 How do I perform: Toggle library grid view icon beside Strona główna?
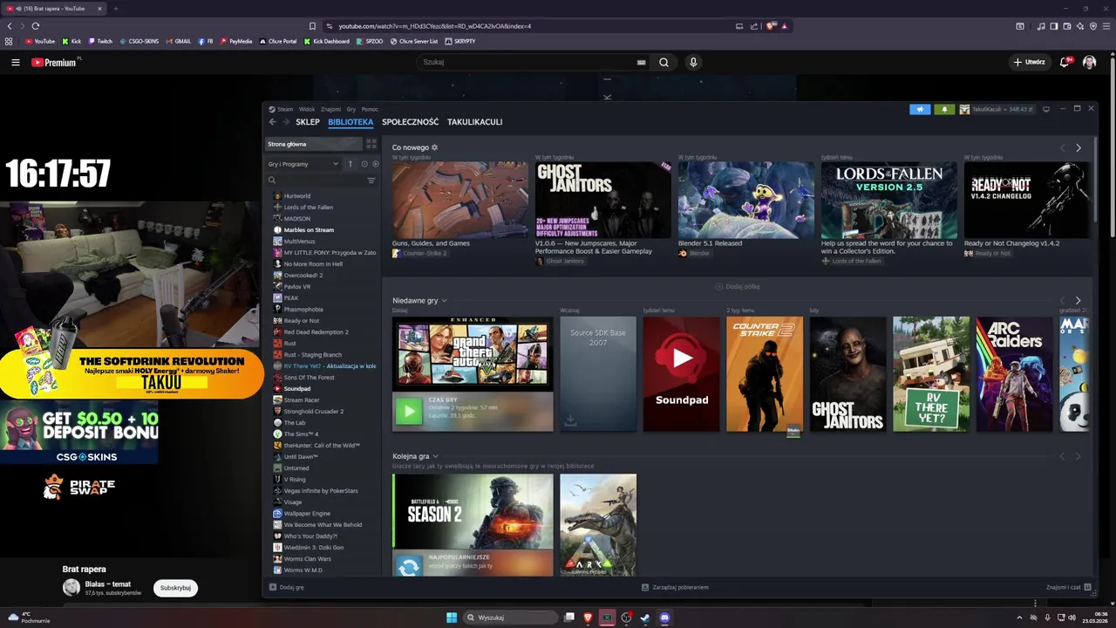click(x=371, y=144)
